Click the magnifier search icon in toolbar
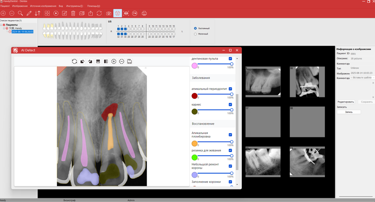The image size is (375, 202). click(x=20, y=14)
